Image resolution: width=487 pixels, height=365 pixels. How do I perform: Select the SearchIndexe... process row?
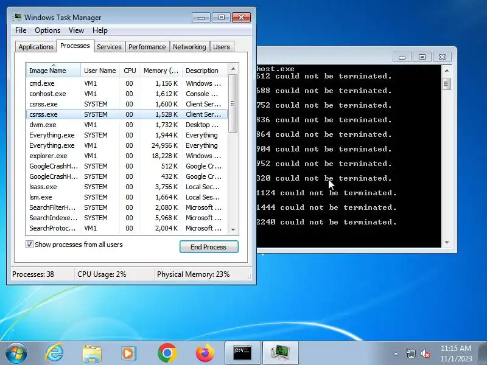click(x=127, y=218)
